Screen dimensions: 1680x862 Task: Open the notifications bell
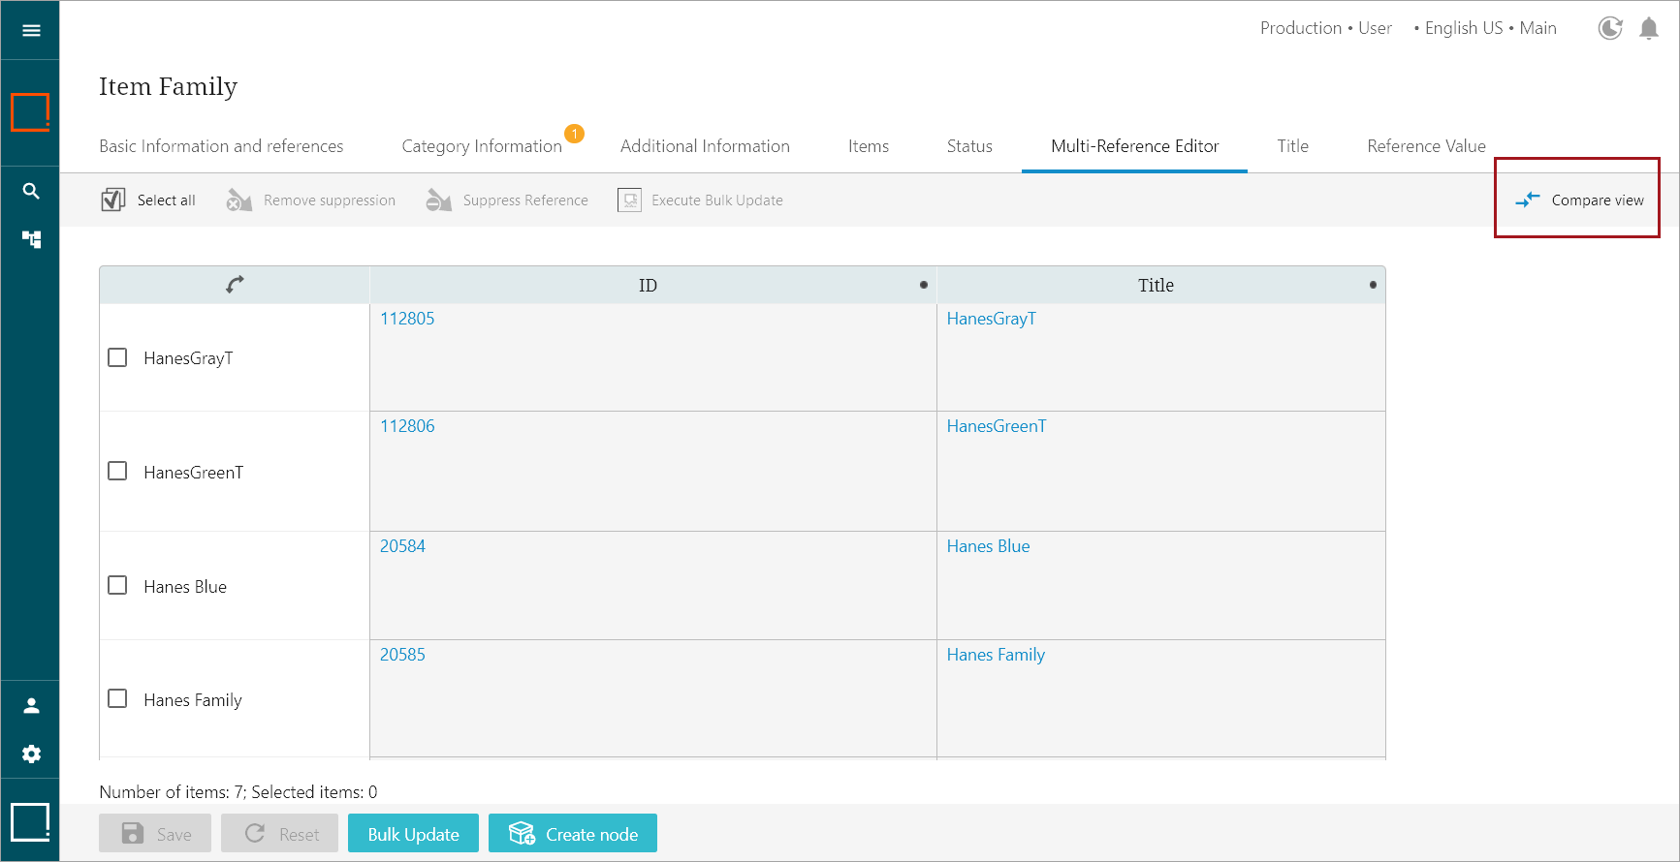point(1649,28)
